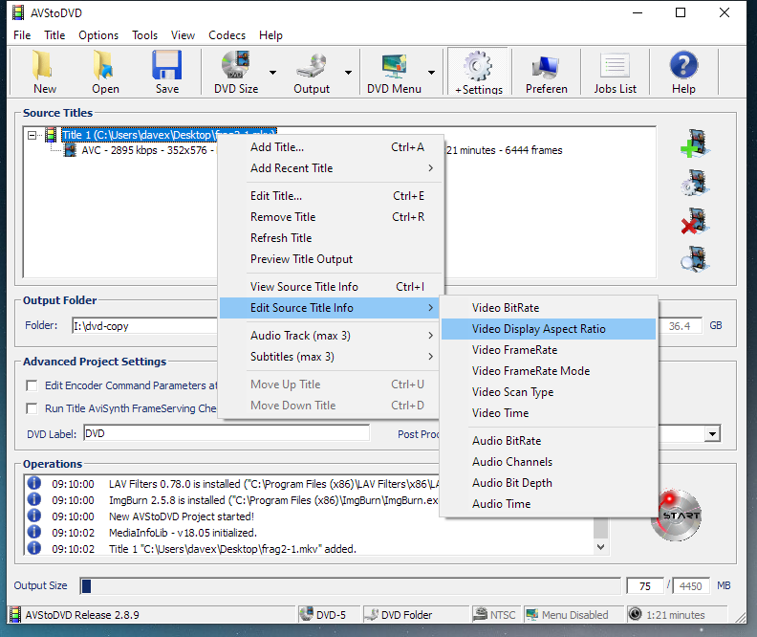Click the 1:21 minutes clock status item

click(676, 615)
